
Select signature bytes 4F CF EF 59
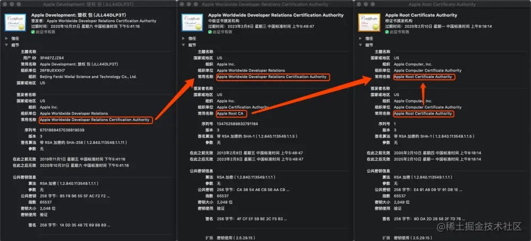(252, 219)
